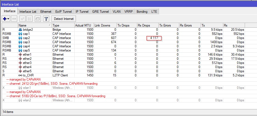This screenshot has width=257, height=116.
Task: Switch to the IP Tunnel tab
Action: click(82, 12)
